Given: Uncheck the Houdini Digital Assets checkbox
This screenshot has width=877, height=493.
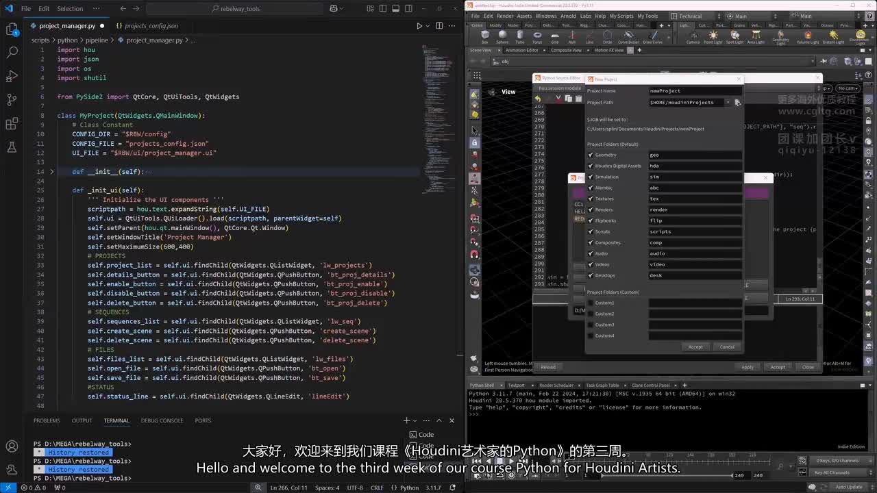Looking at the screenshot, I should (591, 166).
